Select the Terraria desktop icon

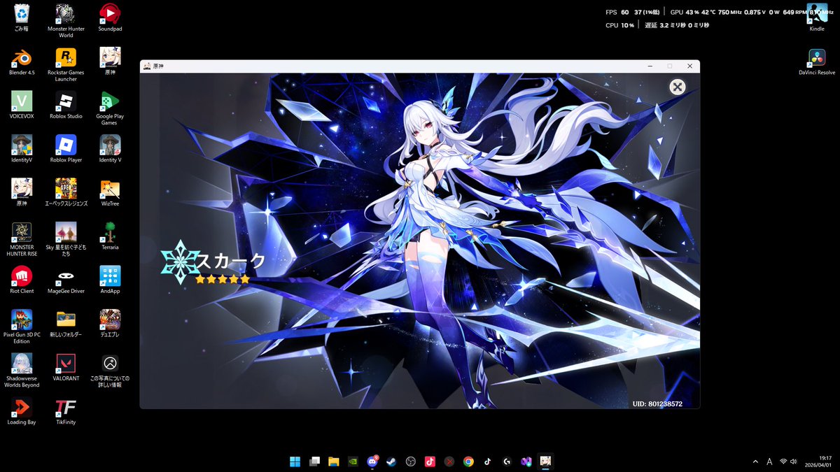point(109,236)
